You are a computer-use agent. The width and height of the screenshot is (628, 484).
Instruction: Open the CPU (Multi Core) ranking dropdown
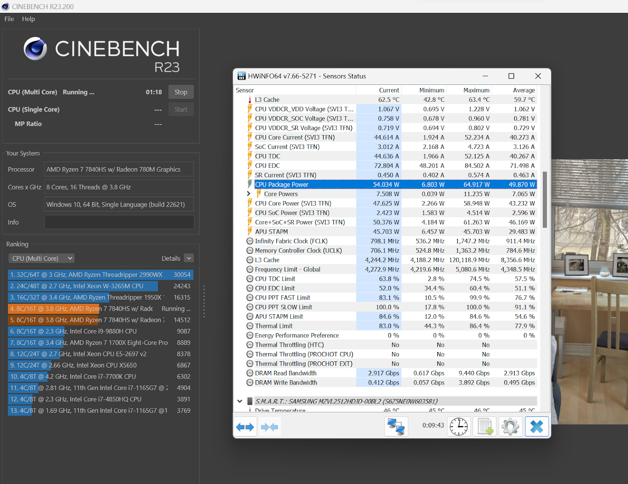(41, 258)
